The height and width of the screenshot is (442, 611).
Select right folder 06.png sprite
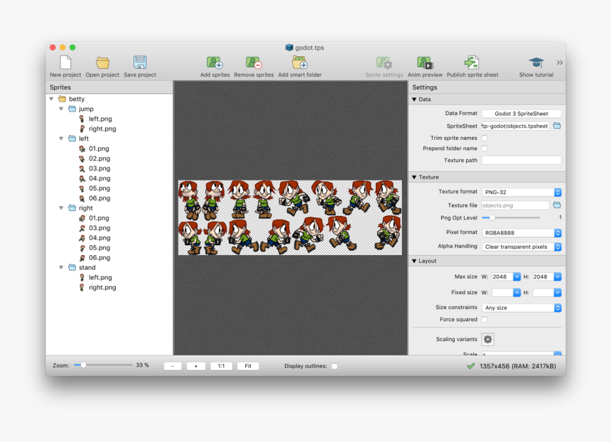tap(99, 258)
